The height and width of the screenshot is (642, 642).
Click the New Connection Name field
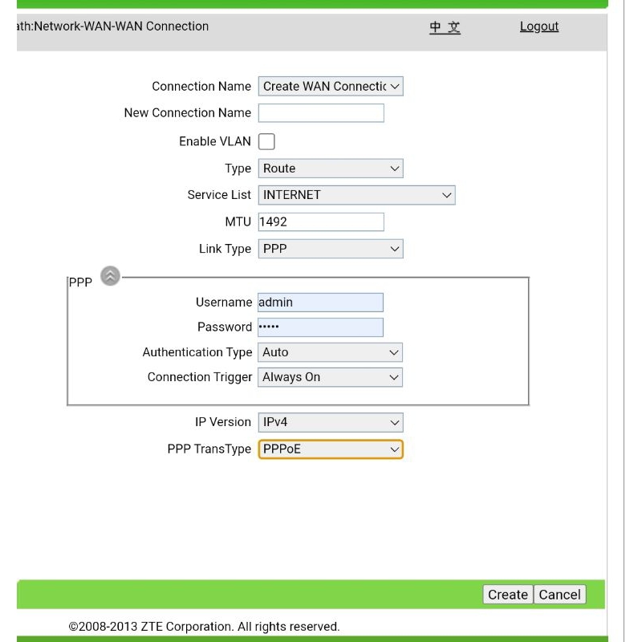321,113
